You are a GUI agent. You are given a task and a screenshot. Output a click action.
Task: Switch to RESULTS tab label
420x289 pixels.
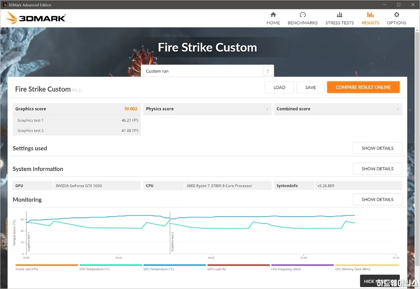pyautogui.click(x=370, y=23)
